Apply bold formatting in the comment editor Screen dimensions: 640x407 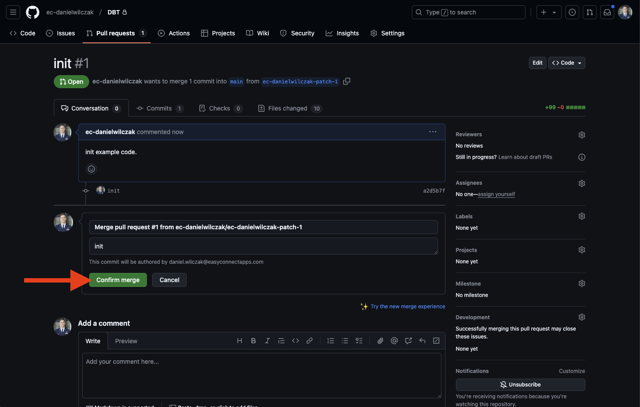tap(254, 341)
